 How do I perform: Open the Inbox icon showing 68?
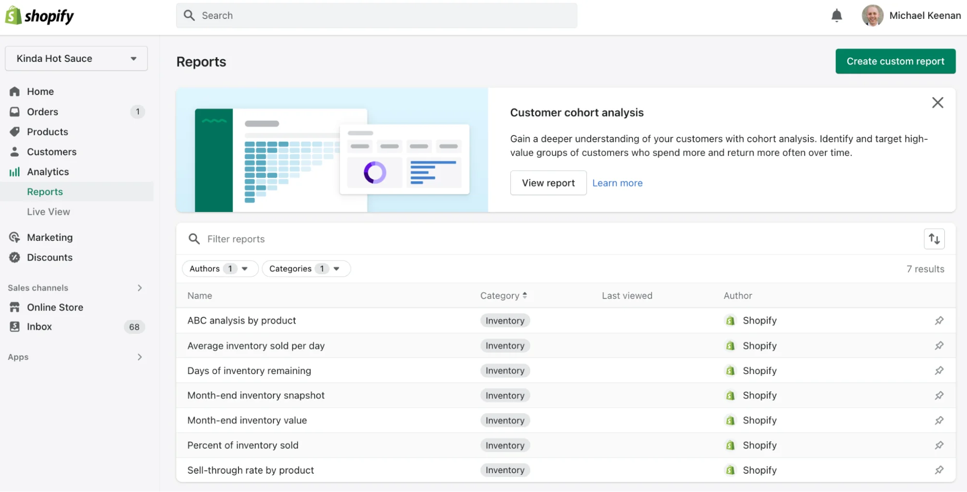(x=15, y=327)
